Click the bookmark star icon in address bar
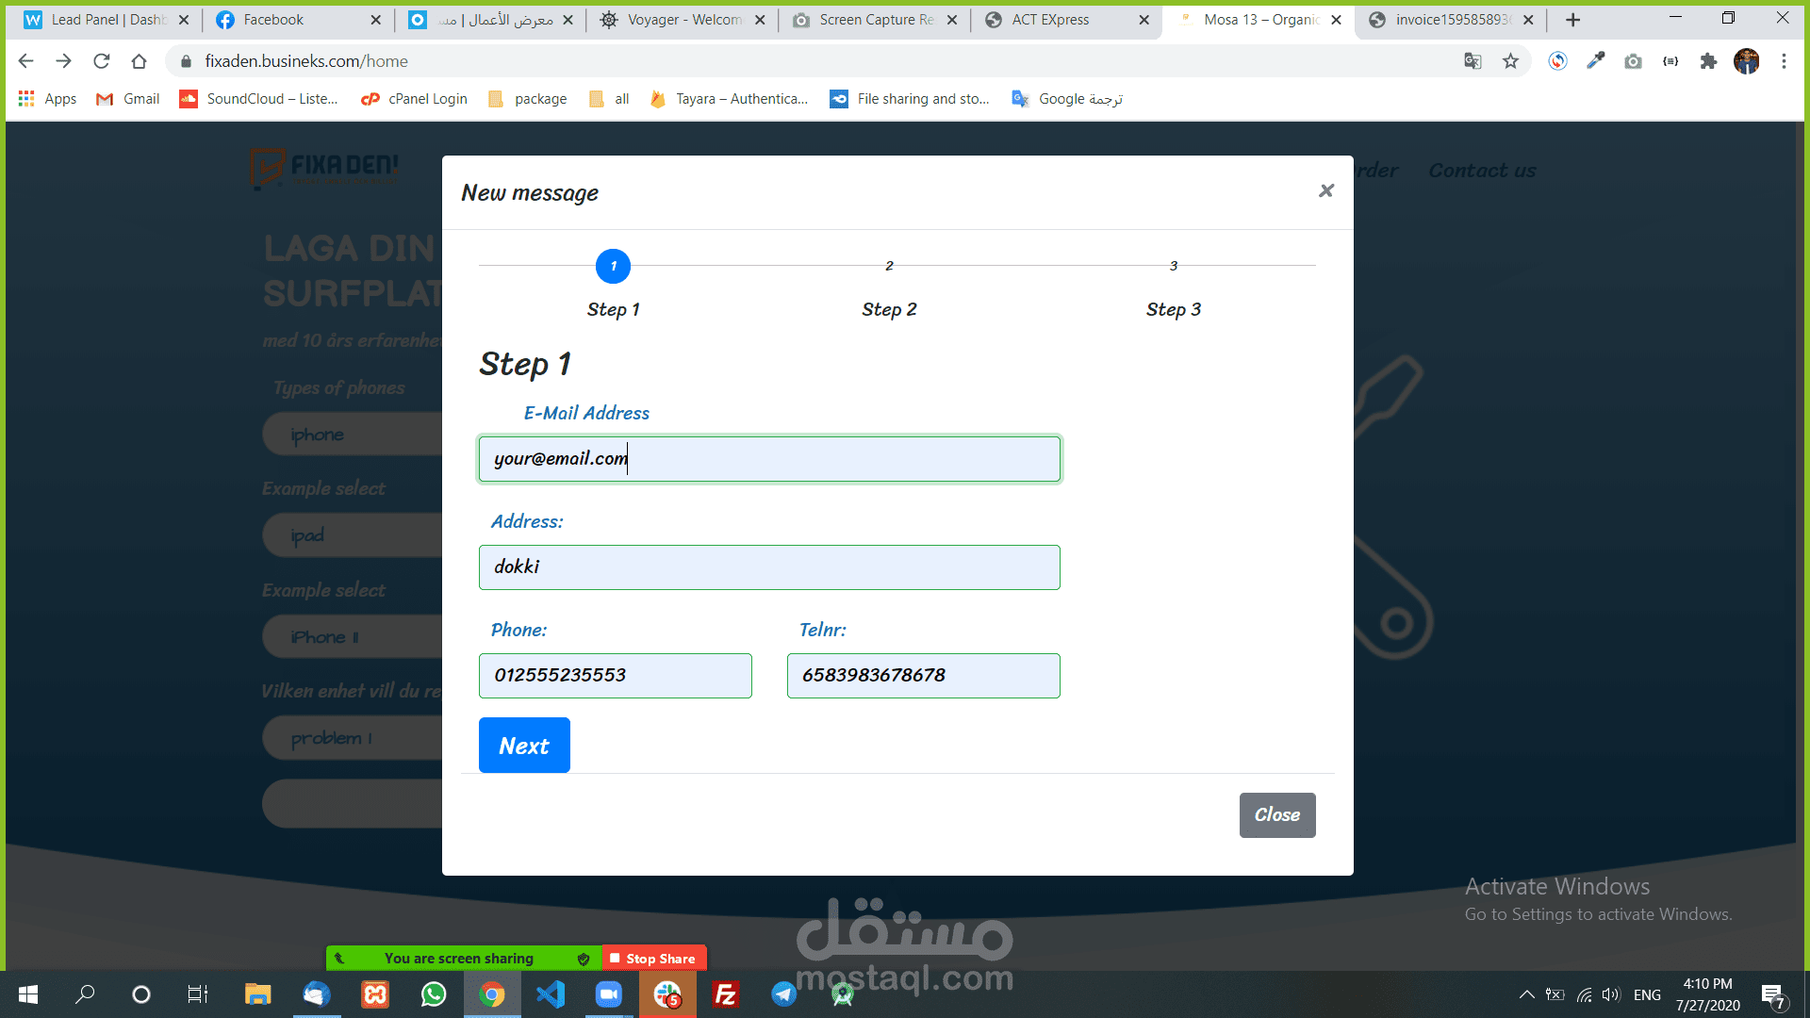The image size is (1810, 1018). tap(1511, 61)
